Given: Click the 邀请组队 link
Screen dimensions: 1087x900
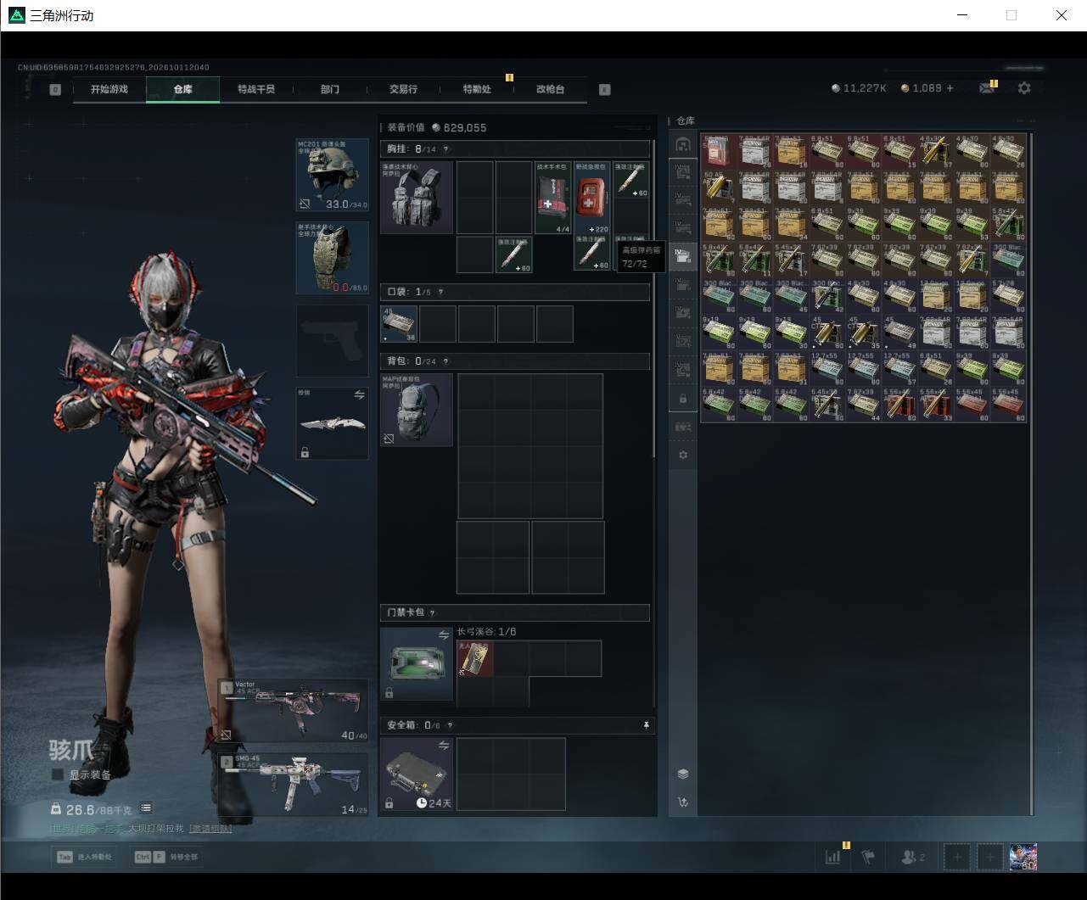Looking at the screenshot, I should (x=210, y=829).
